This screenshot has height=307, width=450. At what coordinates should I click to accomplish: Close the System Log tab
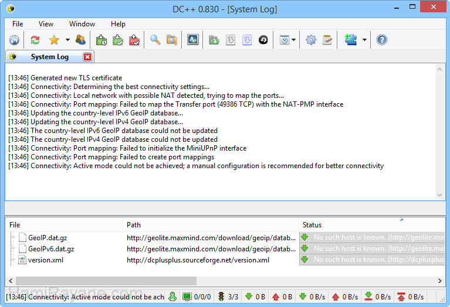(87, 57)
